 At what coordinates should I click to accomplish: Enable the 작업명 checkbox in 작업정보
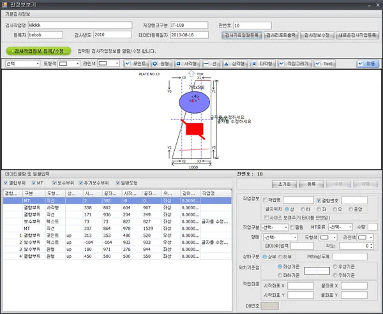point(266,200)
